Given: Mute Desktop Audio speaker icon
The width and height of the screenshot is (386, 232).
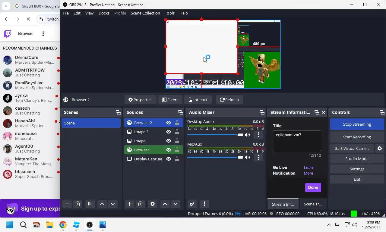Looking at the screenshot, I should [x=247, y=135].
